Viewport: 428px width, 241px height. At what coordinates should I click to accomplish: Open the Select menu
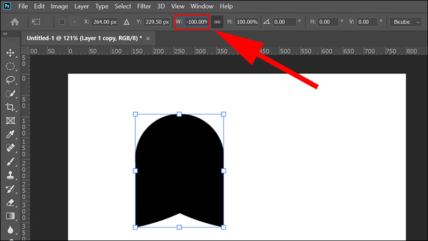coord(123,6)
